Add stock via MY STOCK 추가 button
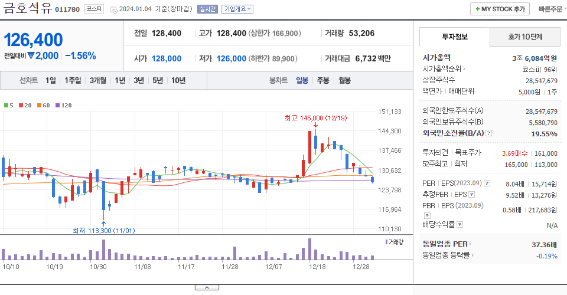This screenshot has height=295, width=567. click(x=500, y=9)
